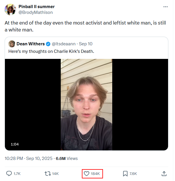Open the three-dot more options menu
The width and height of the screenshot is (175, 181).
coord(165,7)
